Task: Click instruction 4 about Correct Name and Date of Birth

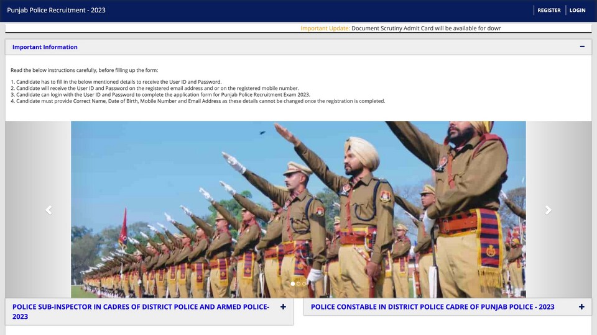Action: 198,101
